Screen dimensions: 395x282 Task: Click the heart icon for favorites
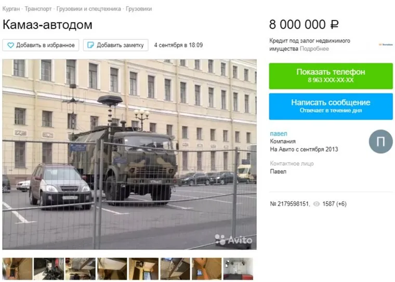[10, 45]
